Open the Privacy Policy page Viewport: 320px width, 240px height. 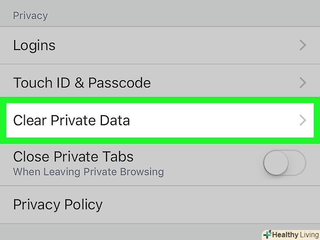click(x=58, y=204)
